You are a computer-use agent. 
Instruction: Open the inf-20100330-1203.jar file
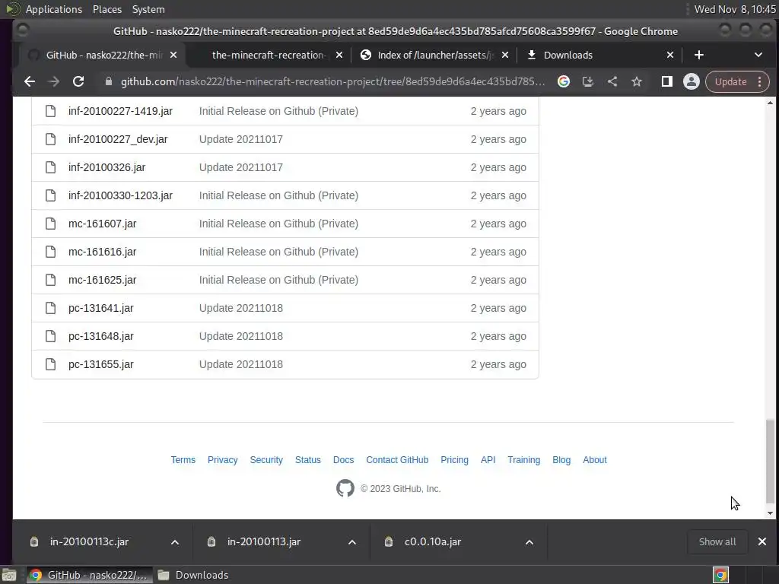[x=120, y=195]
